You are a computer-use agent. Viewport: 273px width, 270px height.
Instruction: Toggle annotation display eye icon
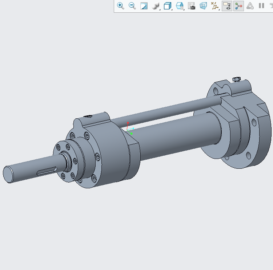(x=227, y=6)
